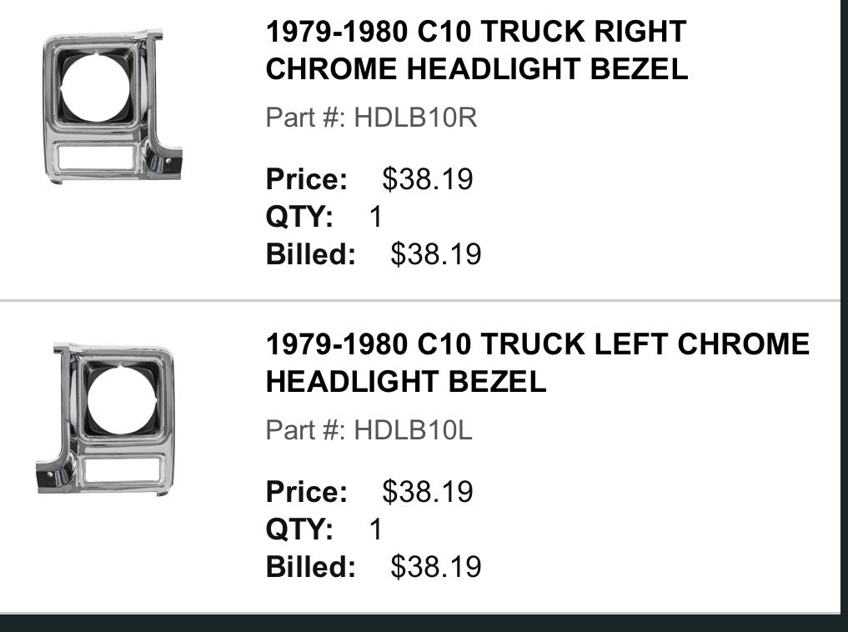
Task: Click the QTY label for the left bezel
Action: click(x=299, y=529)
